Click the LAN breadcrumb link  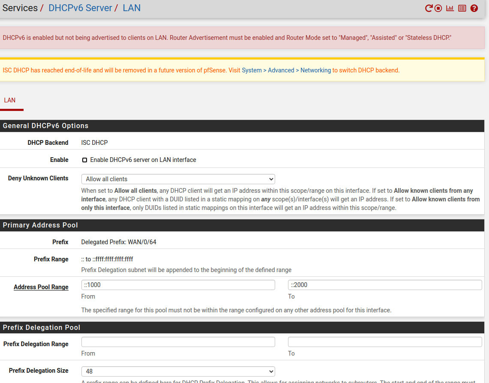point(132,8)
